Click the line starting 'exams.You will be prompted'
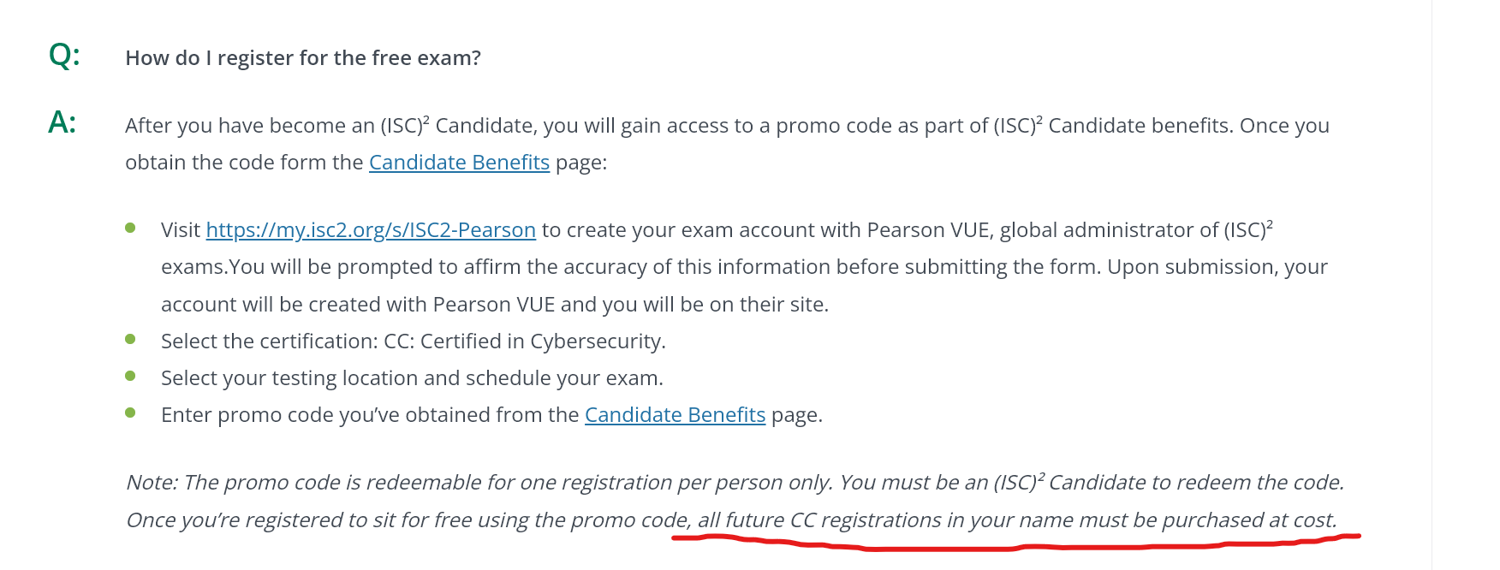1500x570 pixels. (743, 266)
